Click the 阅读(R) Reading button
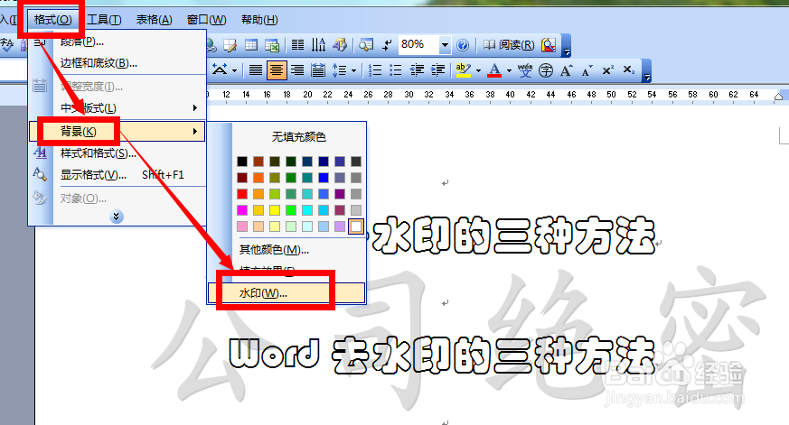Screen dimensions: 789x425 [509, 45]
